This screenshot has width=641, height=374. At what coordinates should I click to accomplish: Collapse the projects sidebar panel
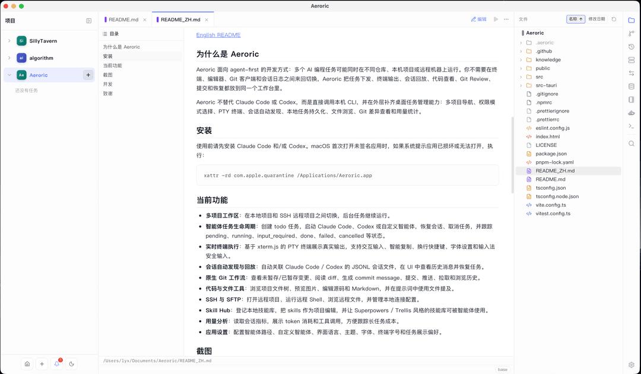[88, 21]
